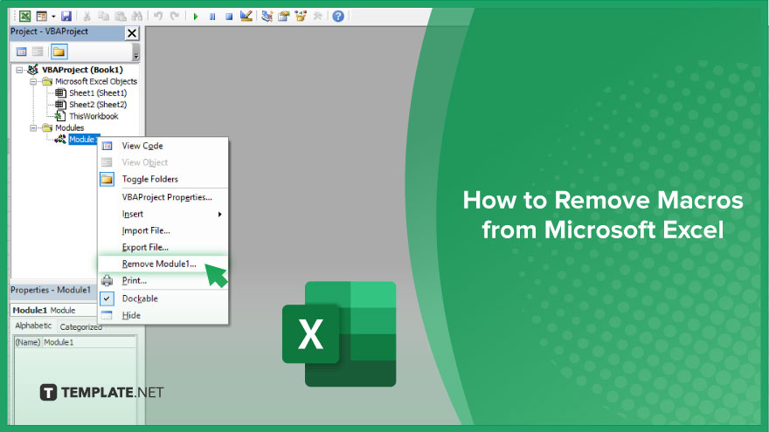Expand the Insert submenu
The image size is (769, 432).
(163, 214)
